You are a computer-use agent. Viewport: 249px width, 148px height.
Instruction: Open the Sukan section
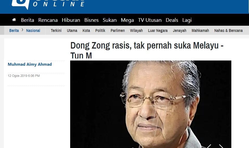(110, 20)
